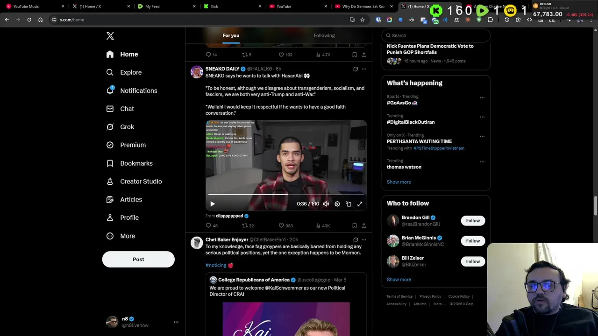This screenshot has width=598, height=336.
Task: Show more in What's happening
Action: [x=399, y=182]
